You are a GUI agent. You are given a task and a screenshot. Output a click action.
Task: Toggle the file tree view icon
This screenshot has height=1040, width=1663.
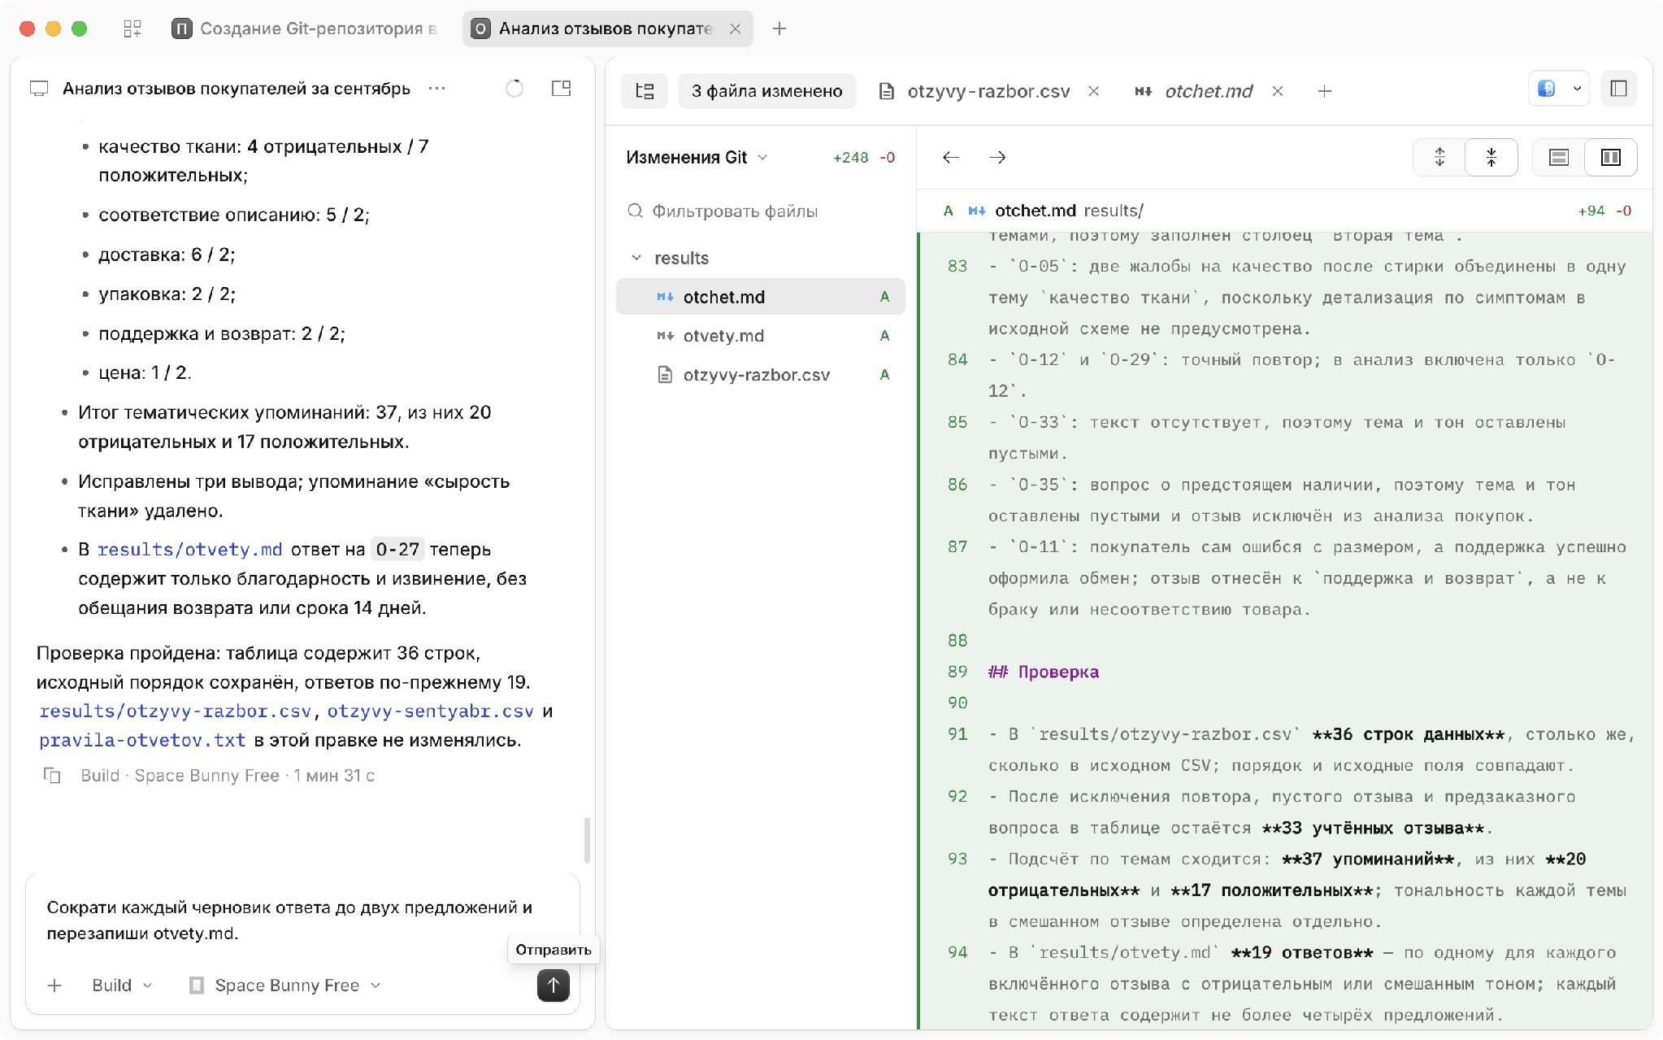[645, 91]
